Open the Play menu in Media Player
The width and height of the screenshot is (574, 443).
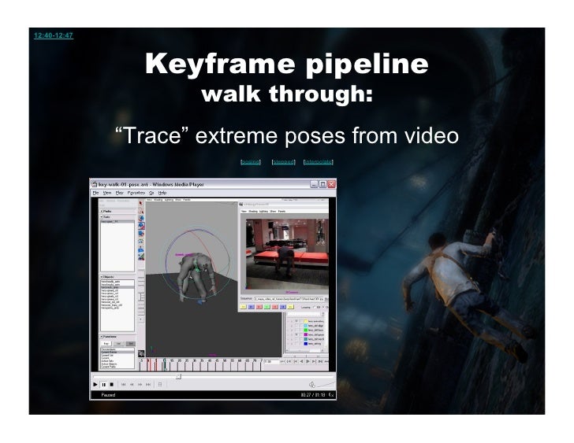tap(120, 193)
